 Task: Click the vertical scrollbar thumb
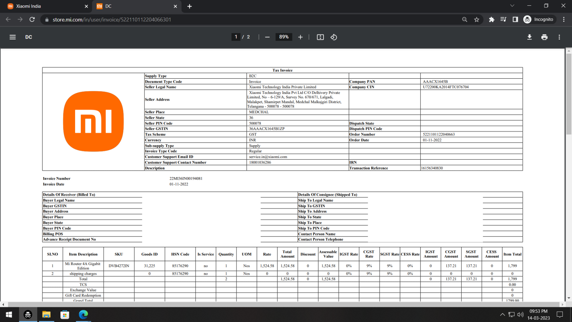[x=569, y=94]
